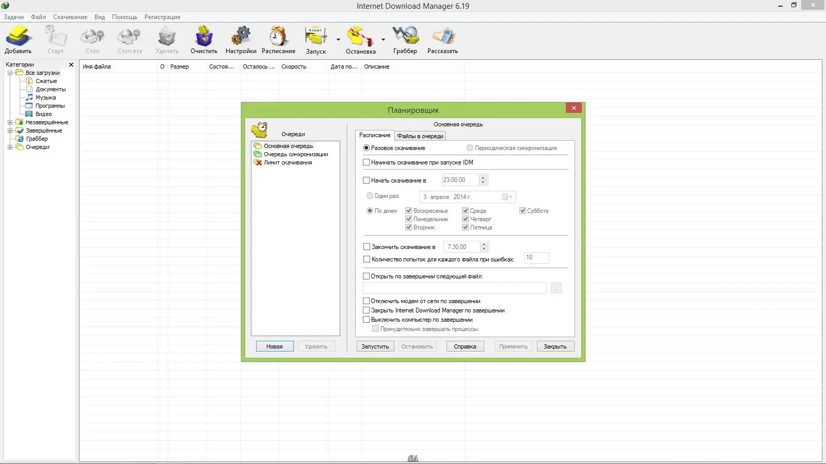This screenshot has height=464, width=826.
Task: Open the Регистрация menu
Action: pyautogui.click(x=162, y=17)
